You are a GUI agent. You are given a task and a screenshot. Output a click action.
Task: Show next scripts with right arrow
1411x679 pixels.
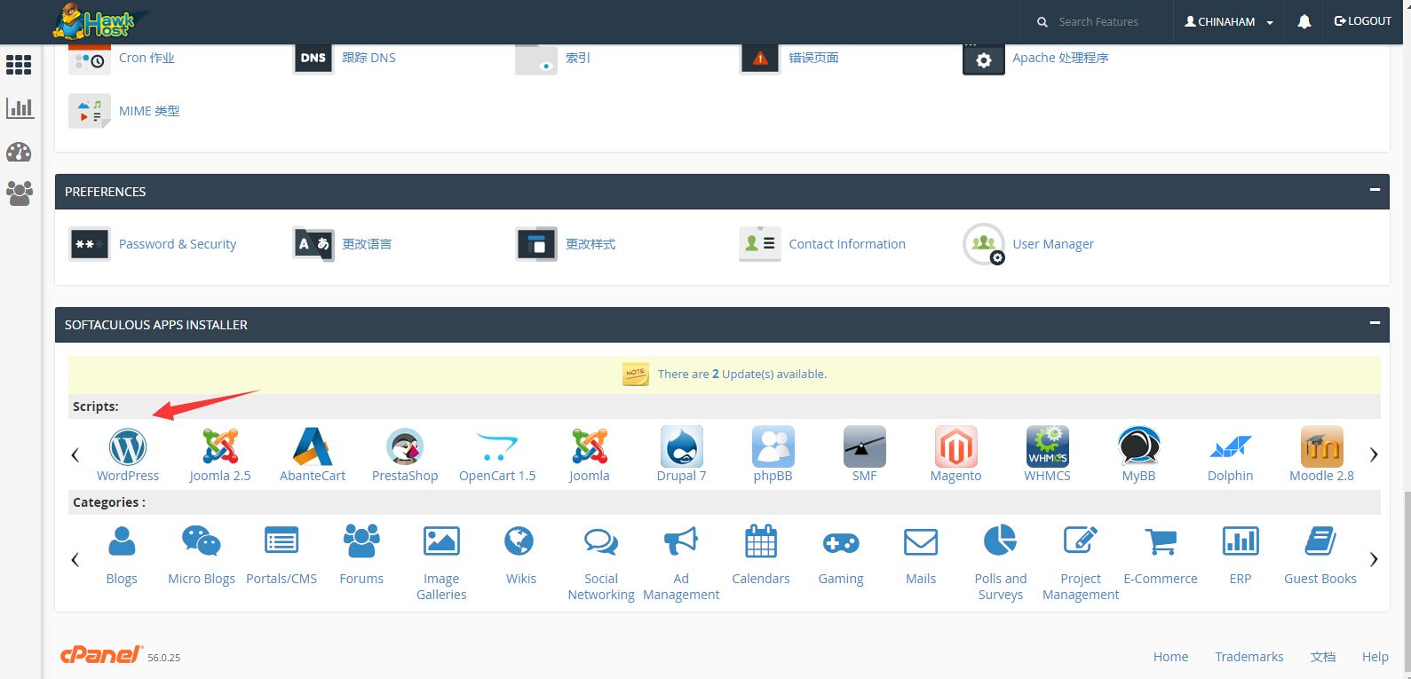click(1374, 454)
